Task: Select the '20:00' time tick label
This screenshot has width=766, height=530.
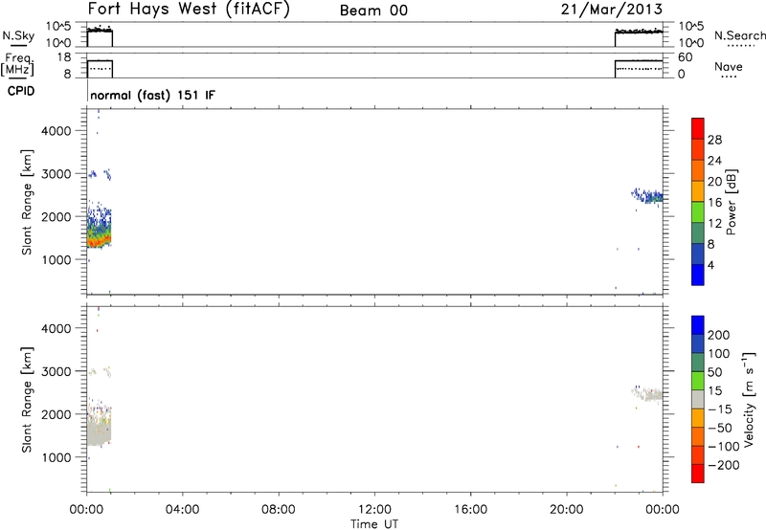Action: (566, 509)
